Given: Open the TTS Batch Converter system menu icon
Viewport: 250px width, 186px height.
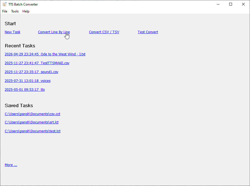Looking at the screenshot, I should click(4, 4).
